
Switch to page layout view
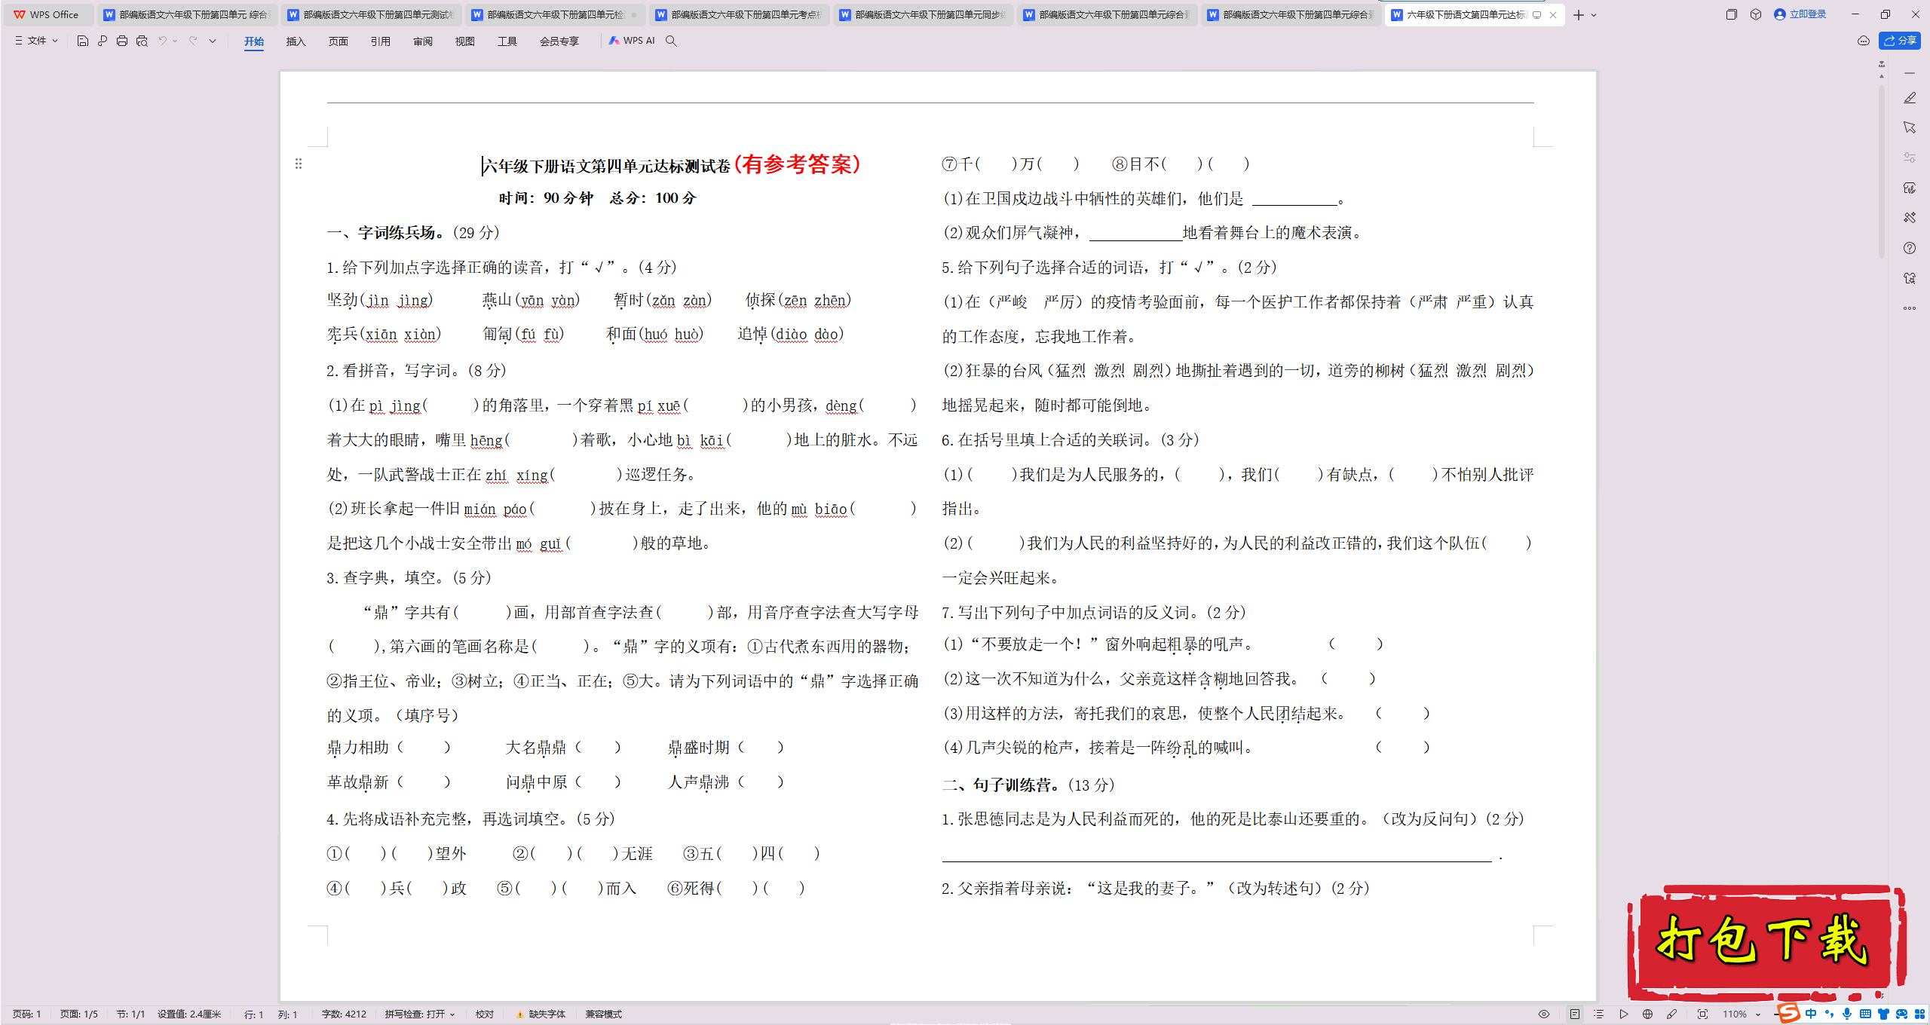(1575, 1014)
